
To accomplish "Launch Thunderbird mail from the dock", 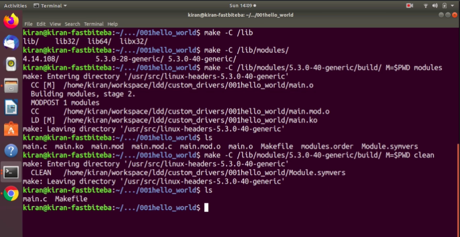I will coord(11,43).
